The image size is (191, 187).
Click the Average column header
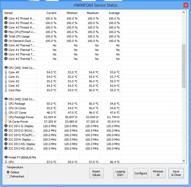111,13
